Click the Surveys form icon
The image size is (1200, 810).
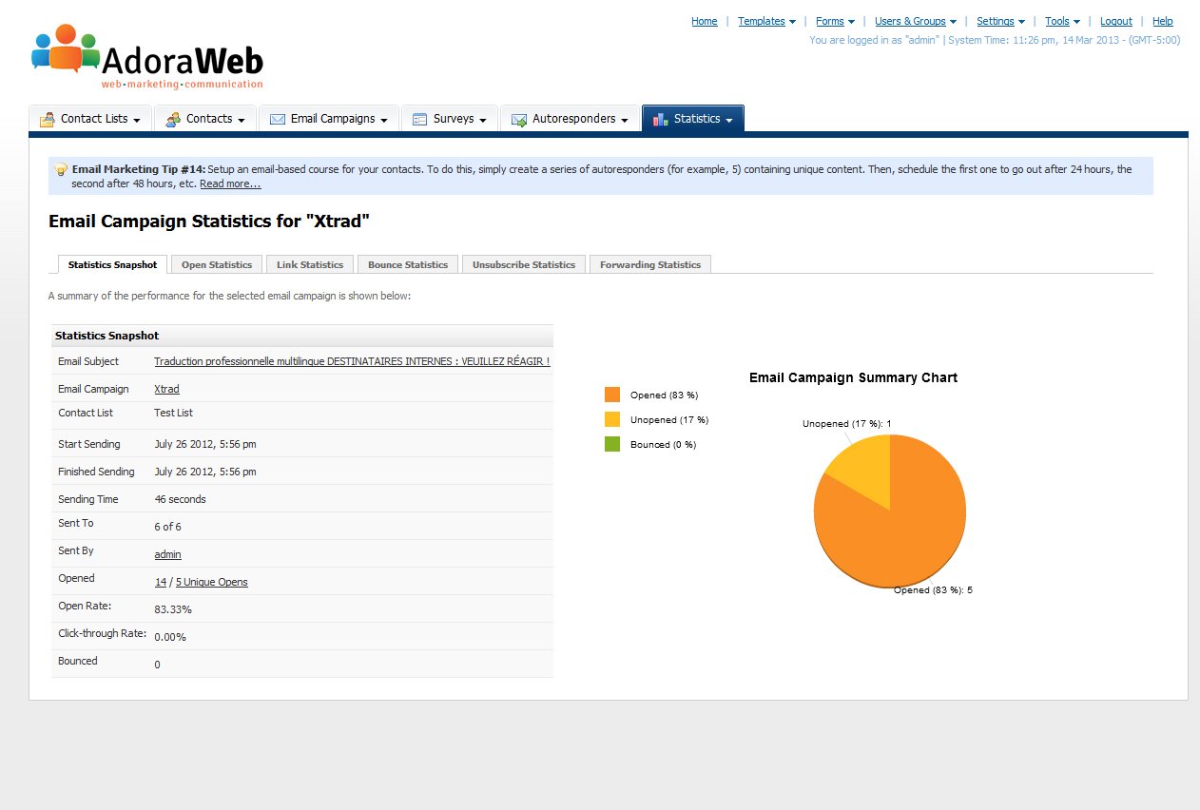[419, 120]
